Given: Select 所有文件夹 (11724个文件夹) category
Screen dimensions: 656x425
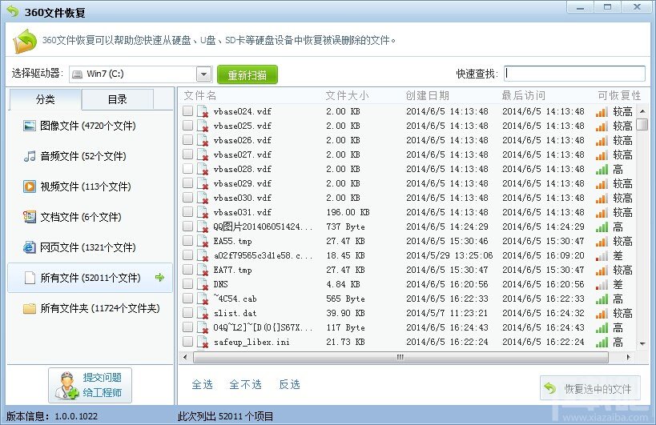Looking at the screenshot, I should point(90,308).
